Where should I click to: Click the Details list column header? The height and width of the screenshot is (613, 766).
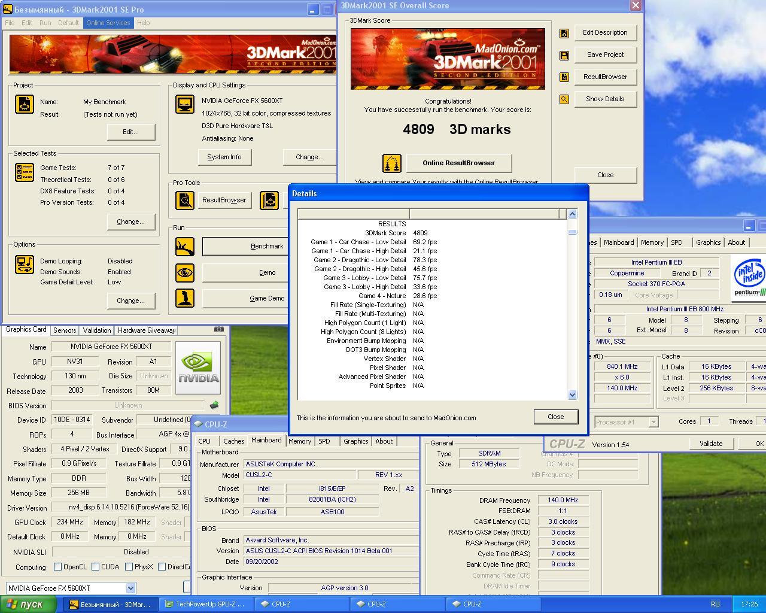[x=431, y=214]
